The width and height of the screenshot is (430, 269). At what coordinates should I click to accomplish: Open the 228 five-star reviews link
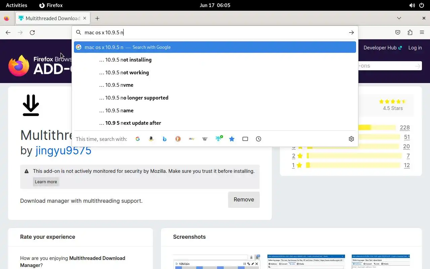pyautogui.click(x=405, y=128)
